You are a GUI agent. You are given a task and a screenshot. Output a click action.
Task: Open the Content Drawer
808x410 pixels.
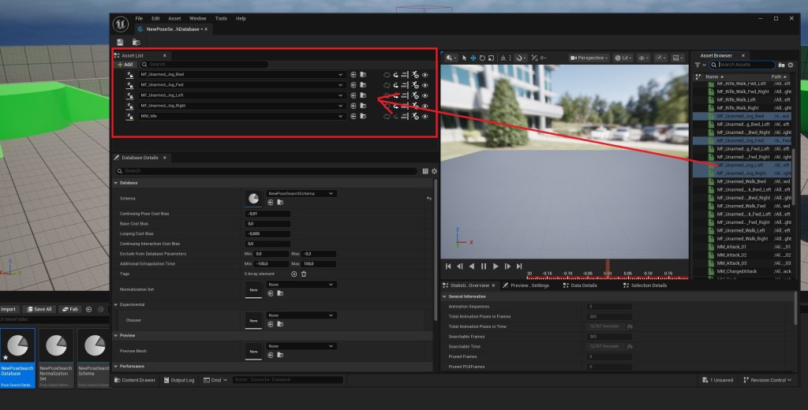pyautogui.click(x=135, y=380)
